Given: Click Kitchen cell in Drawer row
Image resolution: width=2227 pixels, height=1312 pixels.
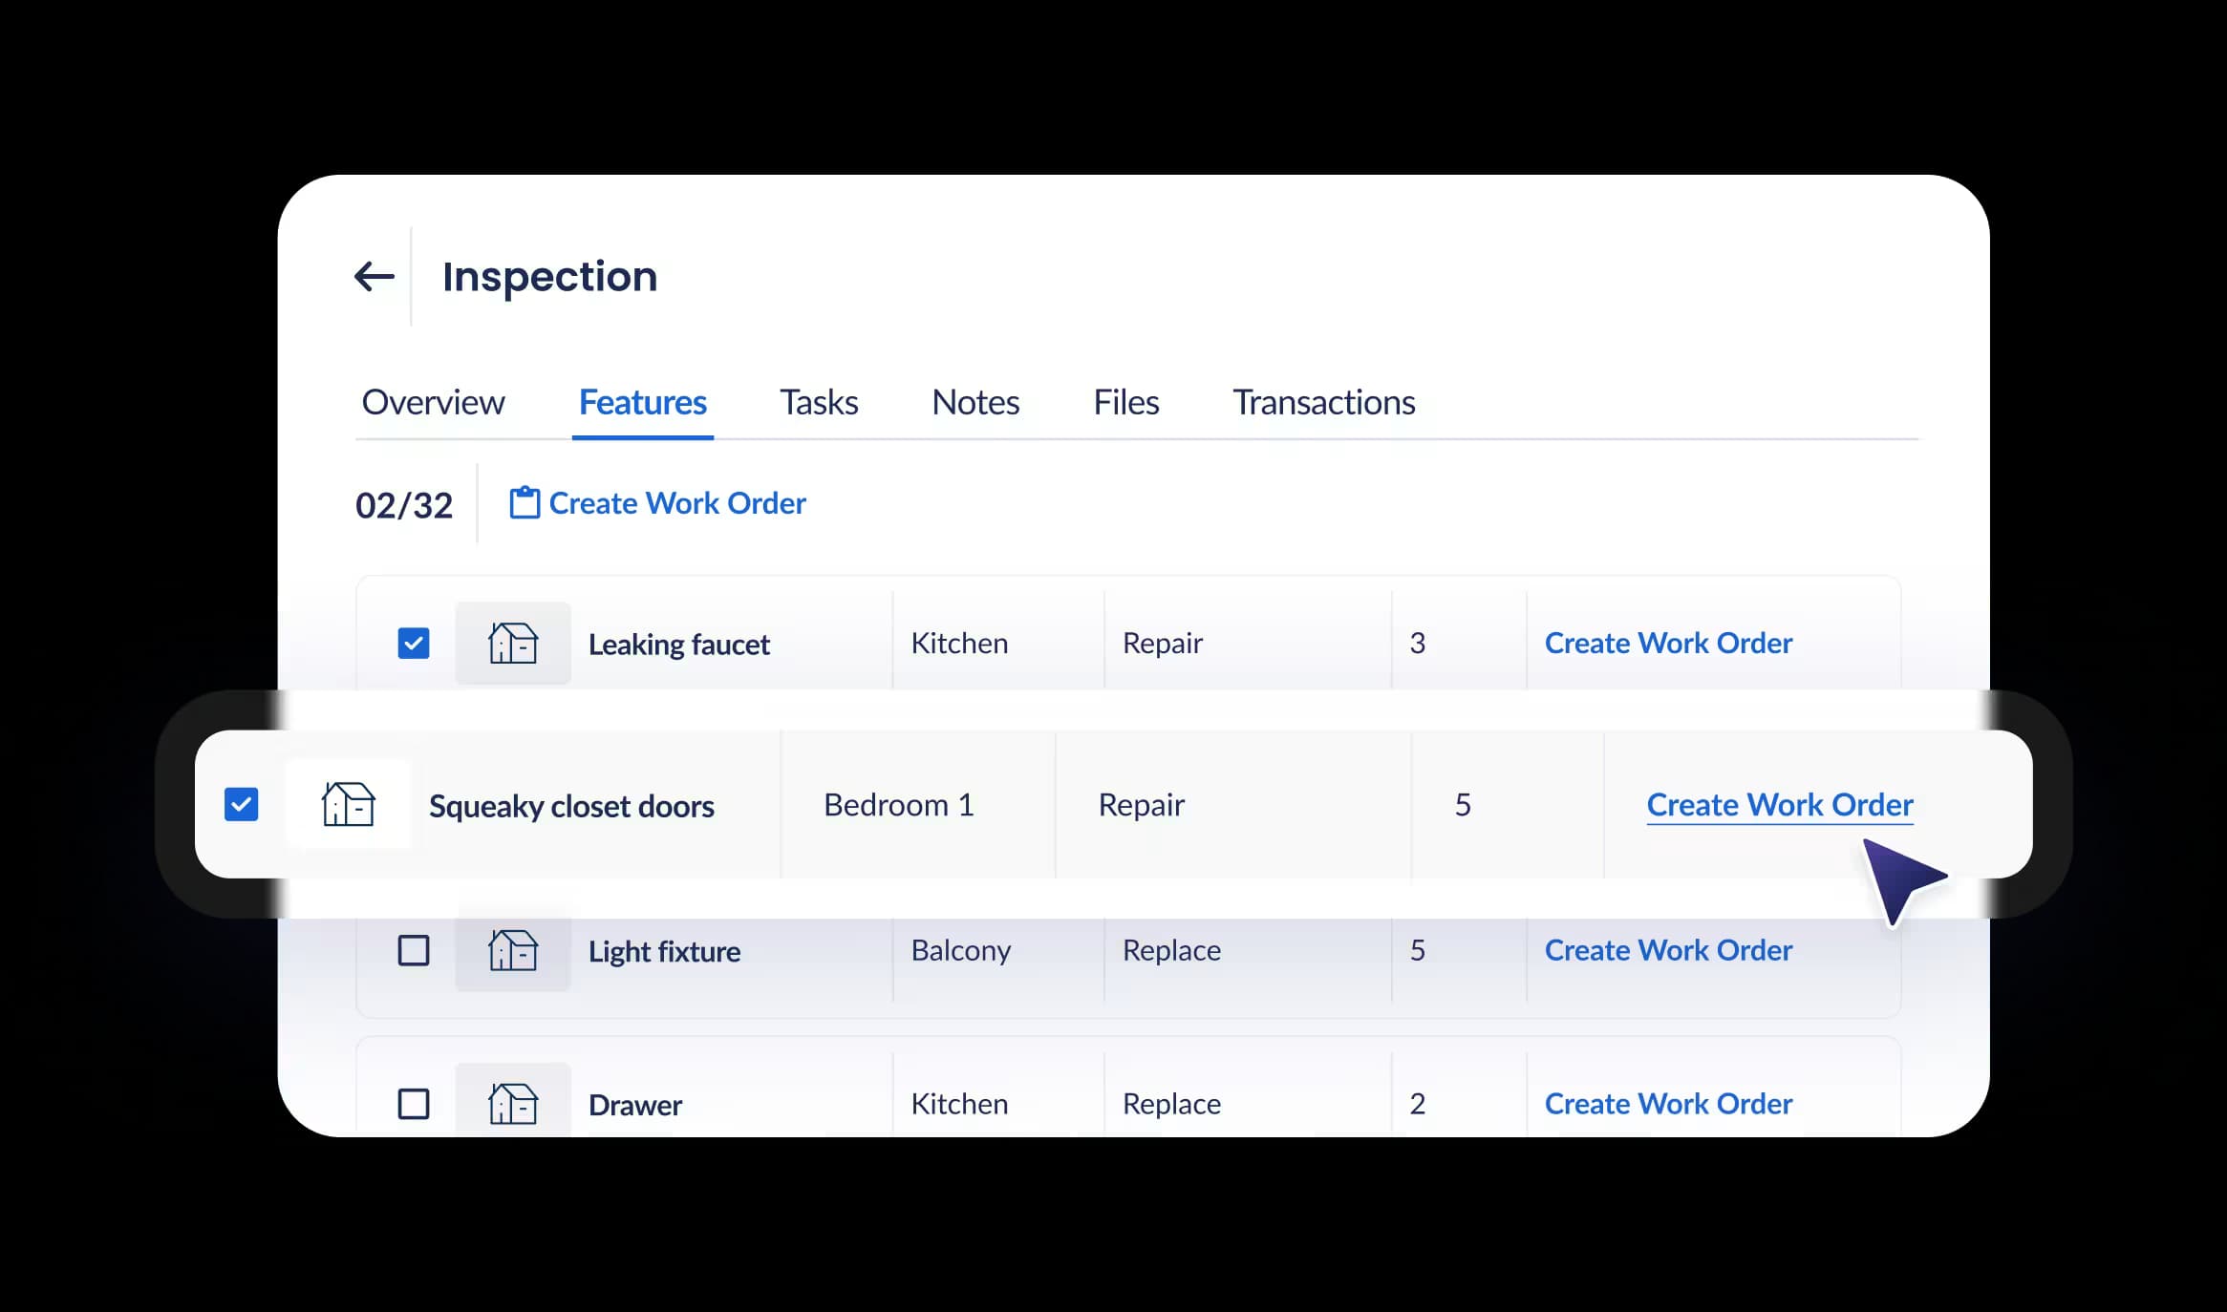Looking at the screenshot, I should (959, 1104).
